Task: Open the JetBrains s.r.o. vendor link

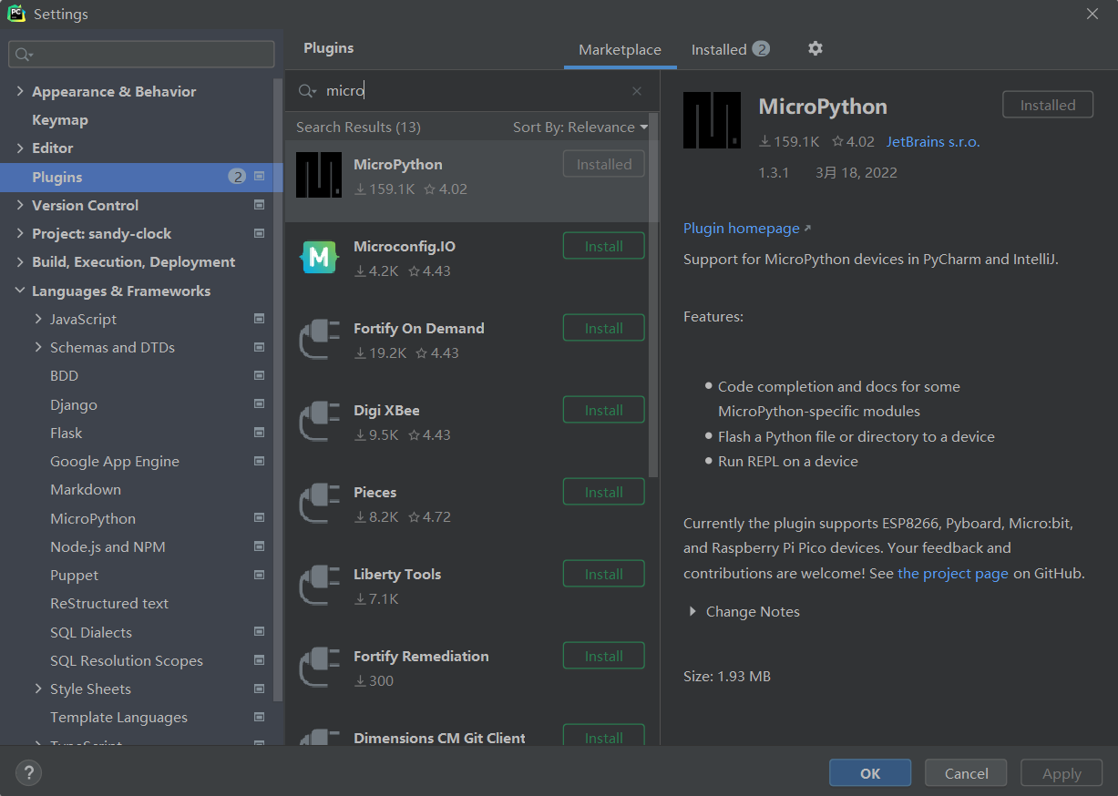Action: (x=933, y=142)
